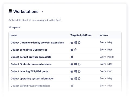The height and width of the screenshot is (98, 130).
Task: Open Collect connected USB devices report
Action: pos(29,50)
